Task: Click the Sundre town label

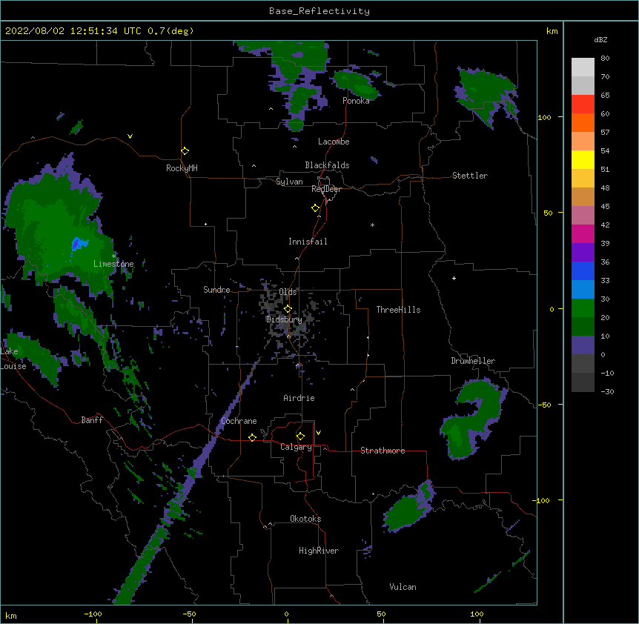Action: 216,290
